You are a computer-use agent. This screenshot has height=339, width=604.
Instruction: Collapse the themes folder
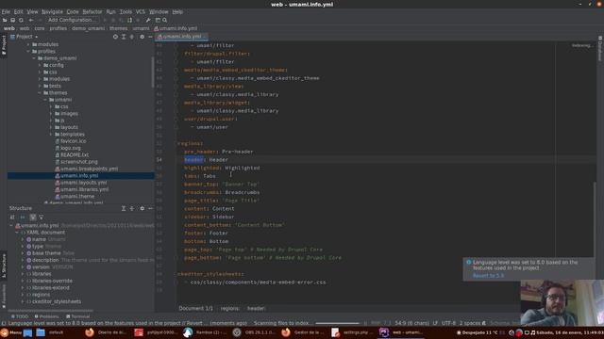point(40,93)
